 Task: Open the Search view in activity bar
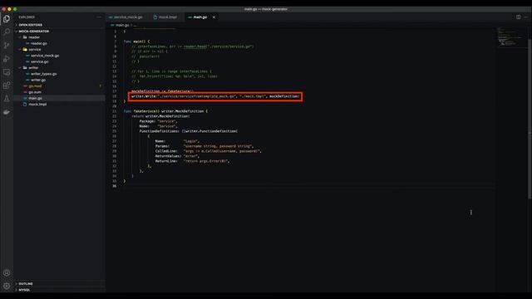(7, 32)
